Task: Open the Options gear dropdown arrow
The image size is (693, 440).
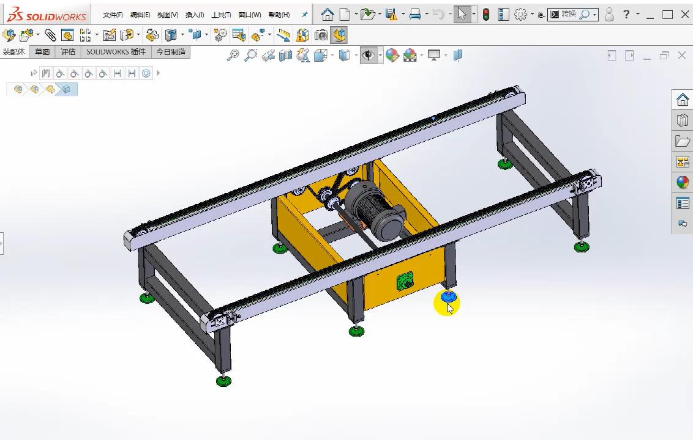Action: point(532,14)
